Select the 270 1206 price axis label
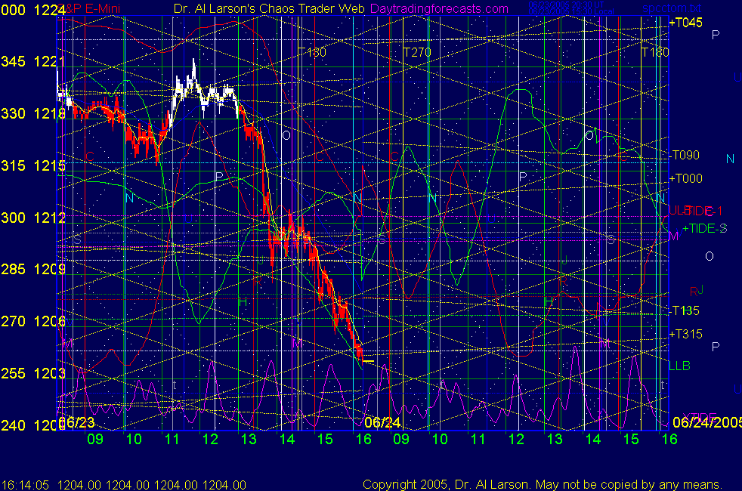This screenshot has width=742, height=491. point(32,321)
